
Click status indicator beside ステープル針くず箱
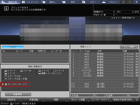coord(3,79)
